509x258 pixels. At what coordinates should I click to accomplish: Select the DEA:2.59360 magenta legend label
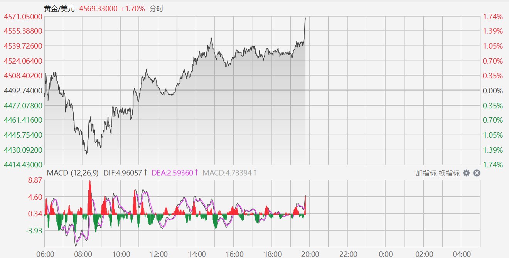(x=172, y=173)
